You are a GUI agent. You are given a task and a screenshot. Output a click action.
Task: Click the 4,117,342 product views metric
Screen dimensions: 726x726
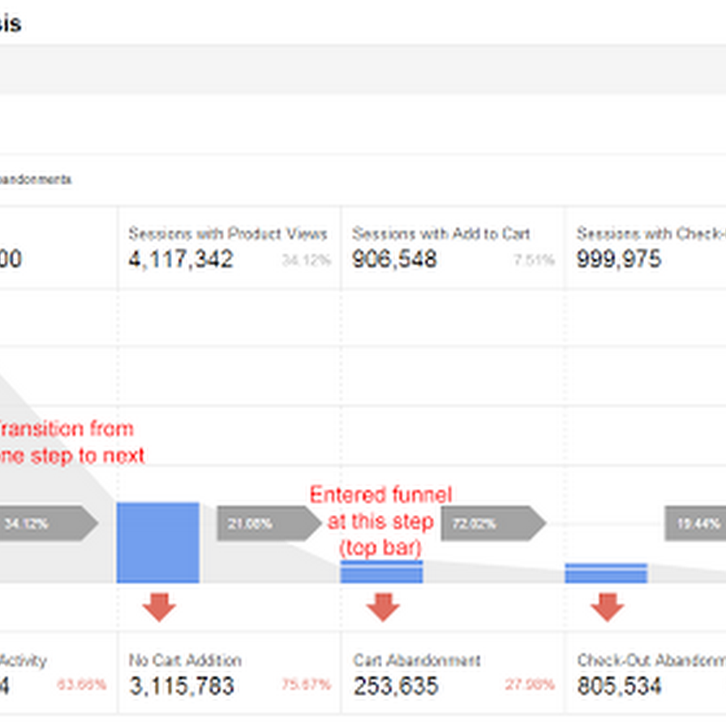(178, 260)
